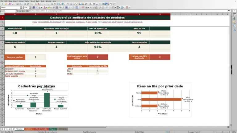Toggle Center horizontally alignment
Screen dimensions: 237x133
pos(57,7)
